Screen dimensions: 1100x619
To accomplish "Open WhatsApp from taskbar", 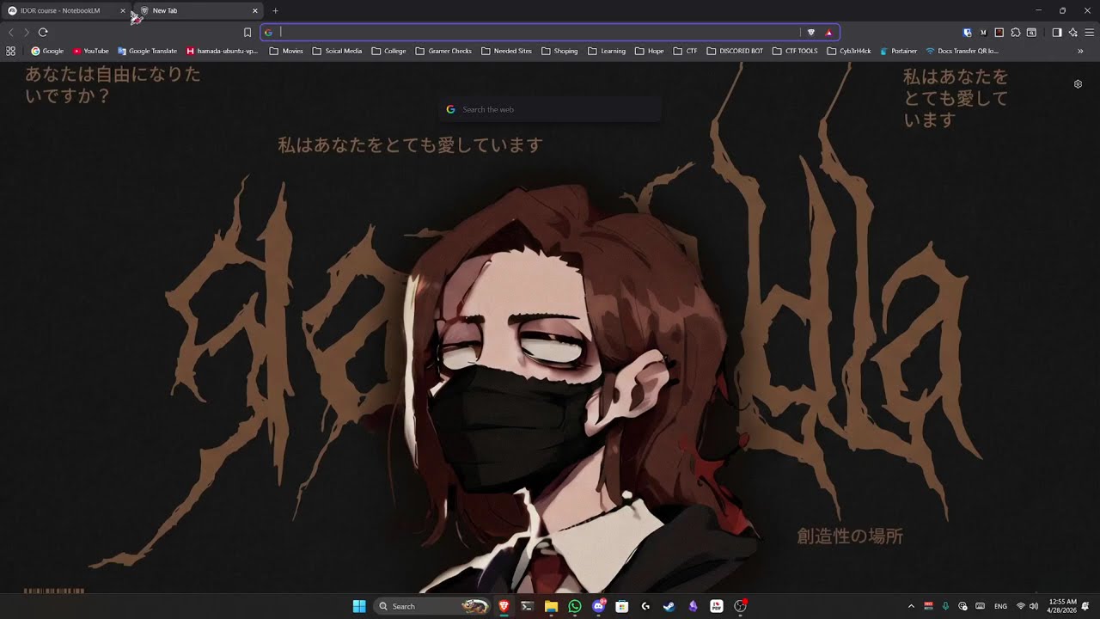I will [x=575, y=606].
